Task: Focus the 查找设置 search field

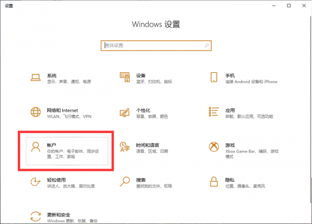Action: click(x=156, y=45)
